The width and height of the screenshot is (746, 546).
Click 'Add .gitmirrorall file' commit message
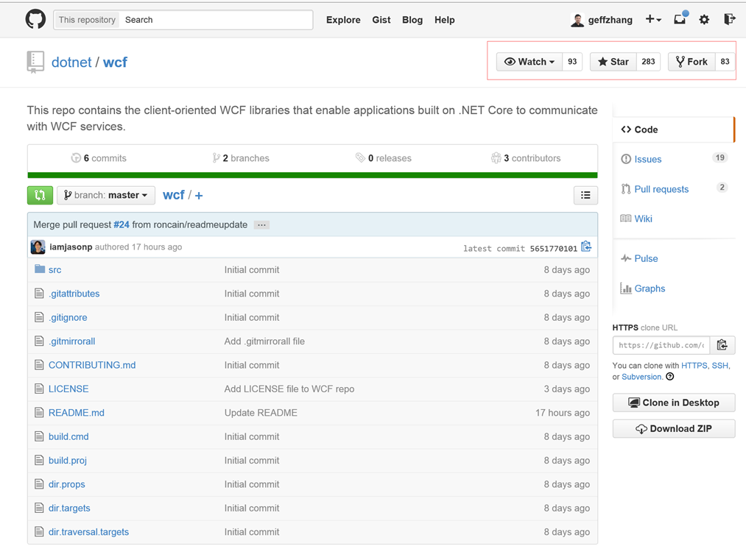[x=264, y=341]
